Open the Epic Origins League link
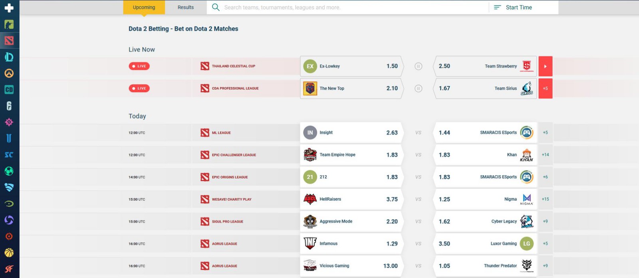Viewport: 639px width, 278px height. [230, 177]
